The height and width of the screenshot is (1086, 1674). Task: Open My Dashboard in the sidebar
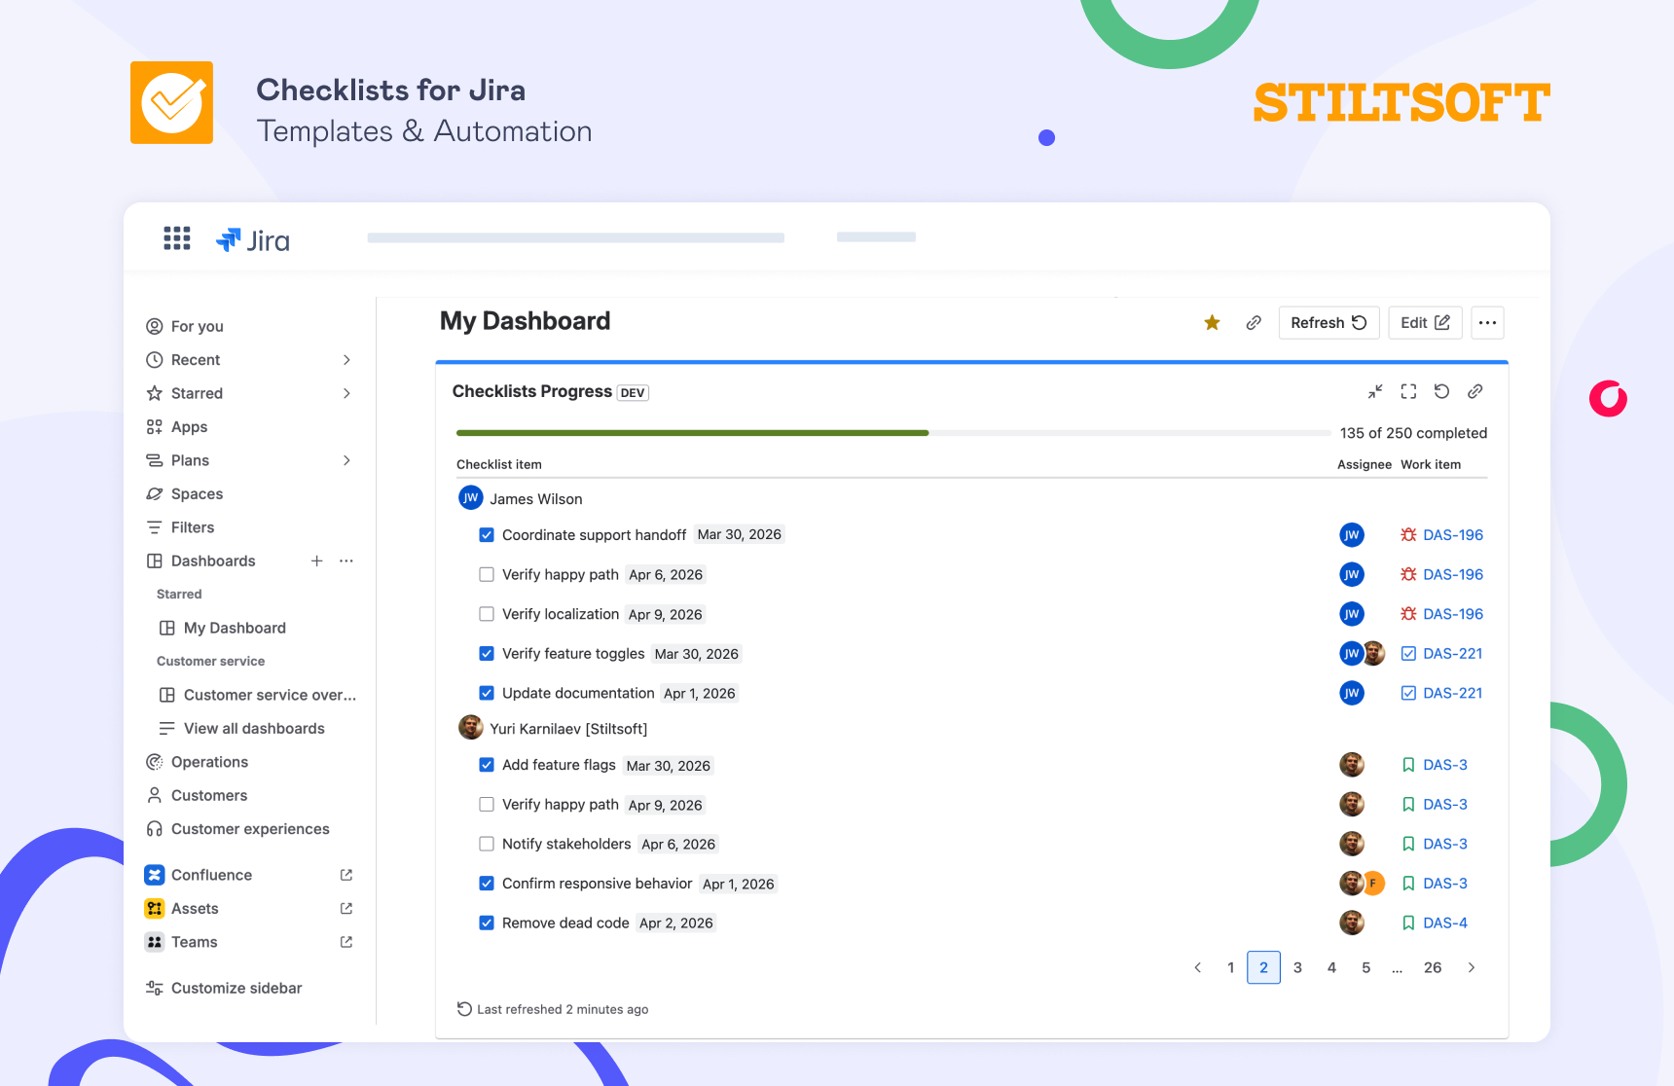[x=235, y=628]
